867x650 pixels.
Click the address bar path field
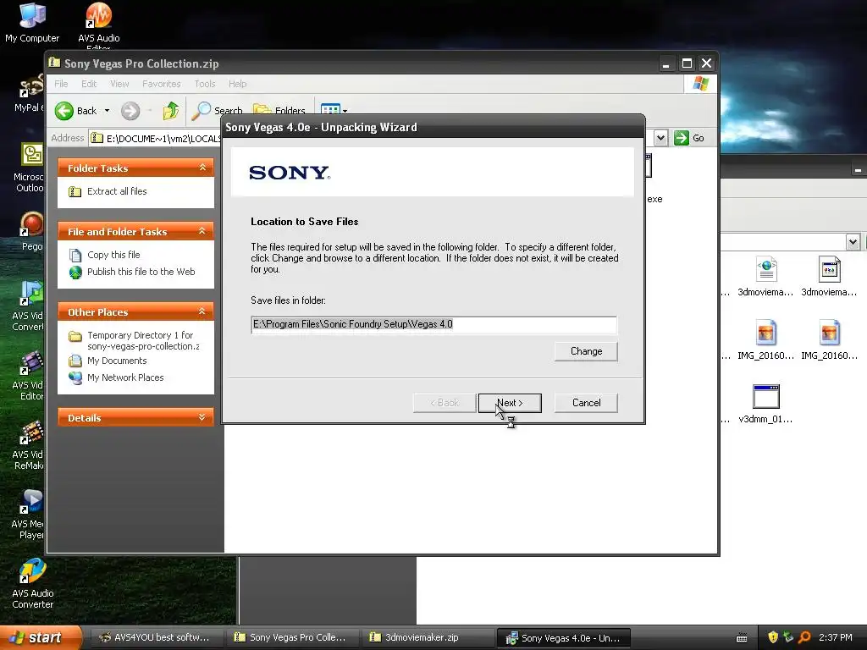155,138
